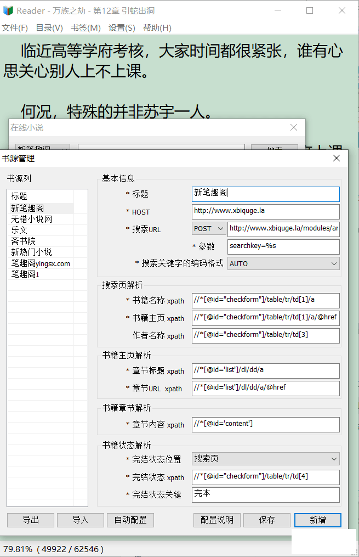Open the 书签(M) menu

(86, 27)
